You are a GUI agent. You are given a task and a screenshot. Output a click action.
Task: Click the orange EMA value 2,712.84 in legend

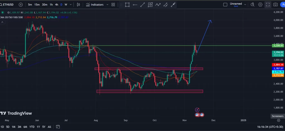pos(41,17)
